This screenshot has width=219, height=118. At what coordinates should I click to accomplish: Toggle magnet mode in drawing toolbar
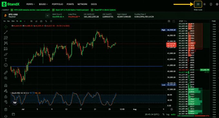point(6,85)
